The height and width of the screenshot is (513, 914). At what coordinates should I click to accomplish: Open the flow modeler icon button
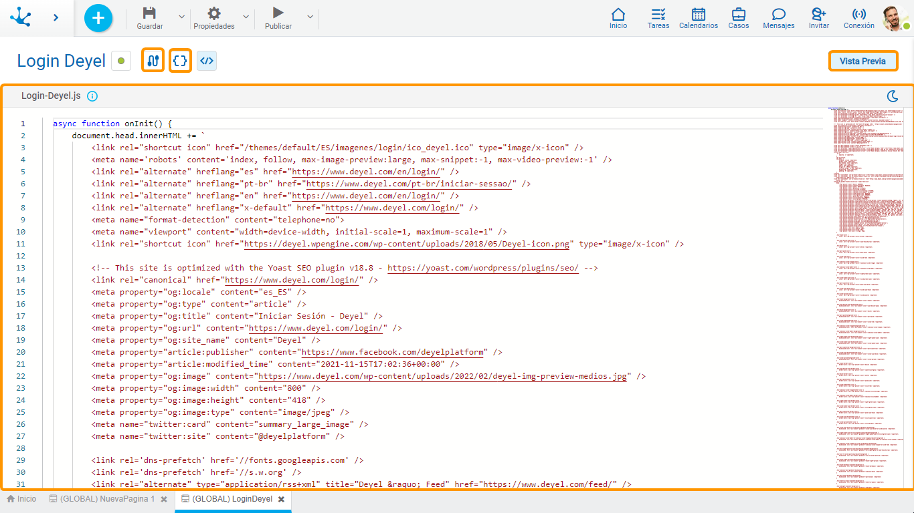153,61
